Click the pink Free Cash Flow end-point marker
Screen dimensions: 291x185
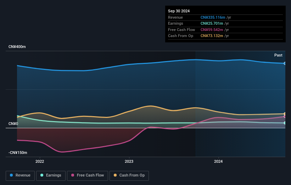pos(285,117)
